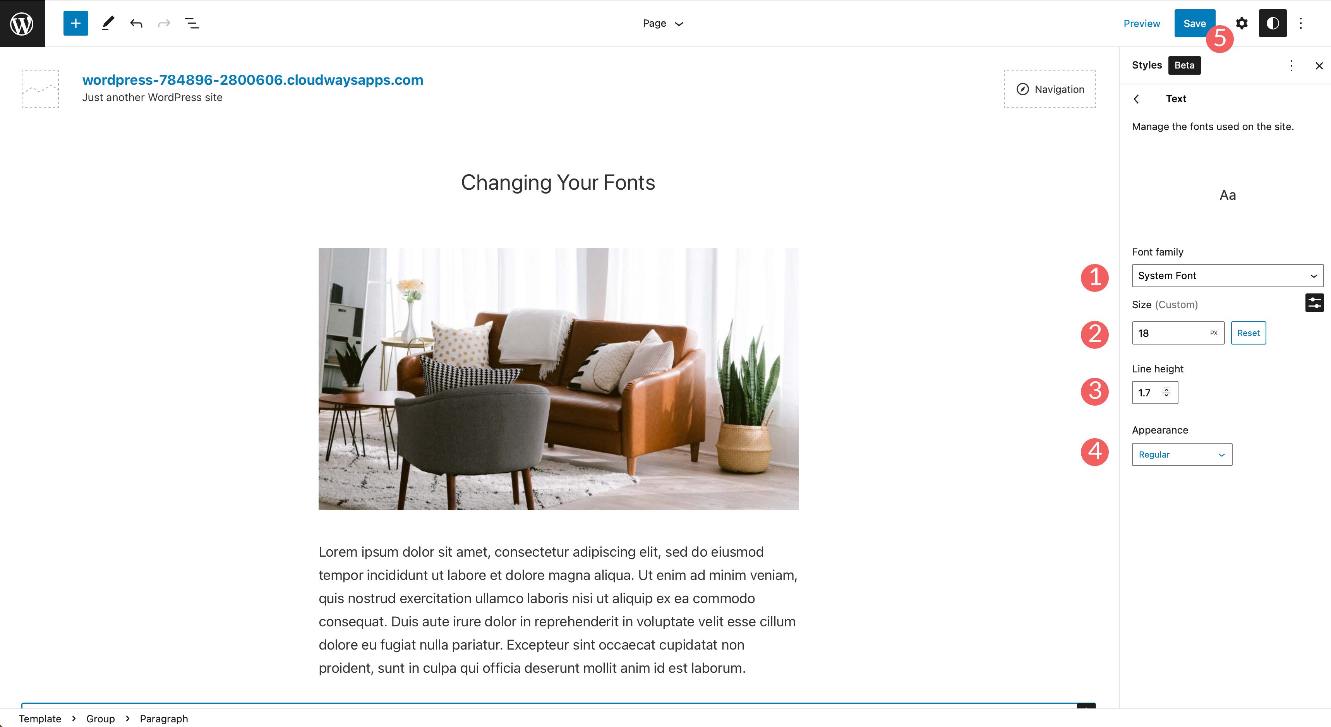Click the Redo arrow icon
Image resolution: width=1331 pixels, height=727 pixels.
click(x=163, y=23)
